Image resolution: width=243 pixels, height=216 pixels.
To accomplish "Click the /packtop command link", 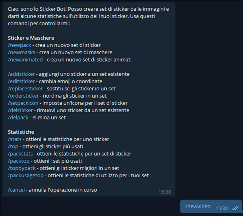I will click(19, 161).
